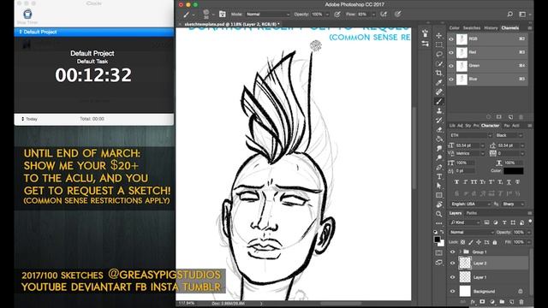Expand the Group 1 layer folder
Screen dimensions: 548x308
(461, 252)
